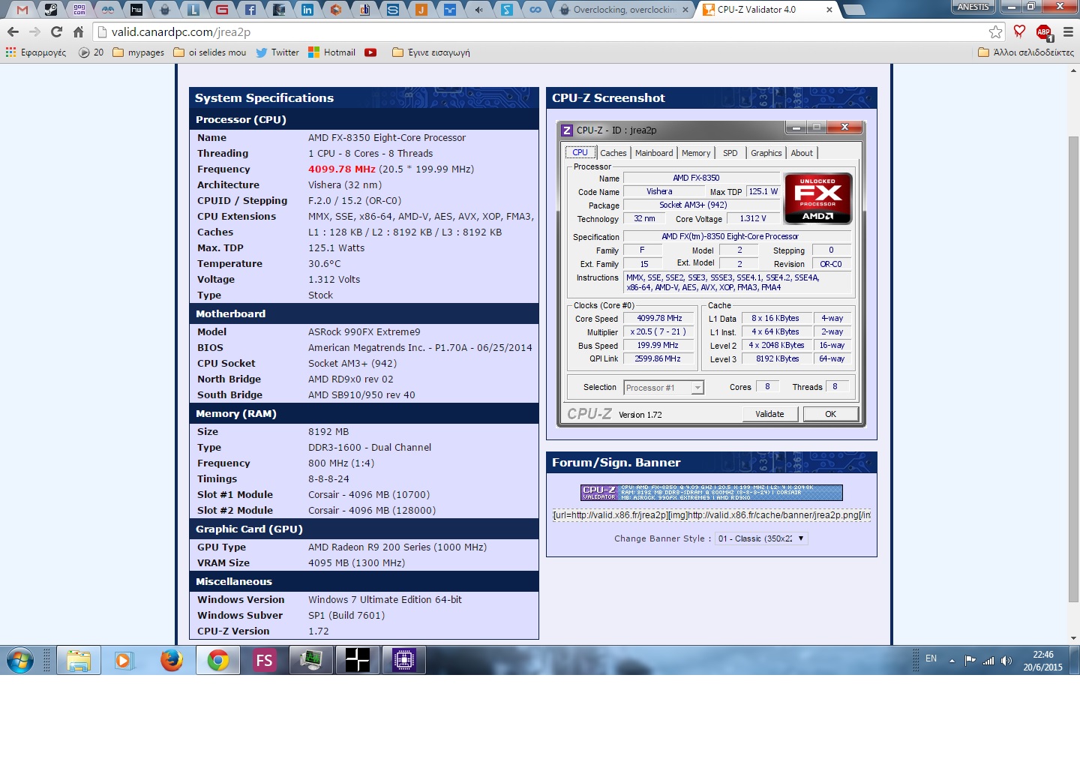Expand the Έγινε εισαγωγή bookmark folder
Viewport: 1080px width, 768px height.
pyautogui.click(x=431, y=52)
